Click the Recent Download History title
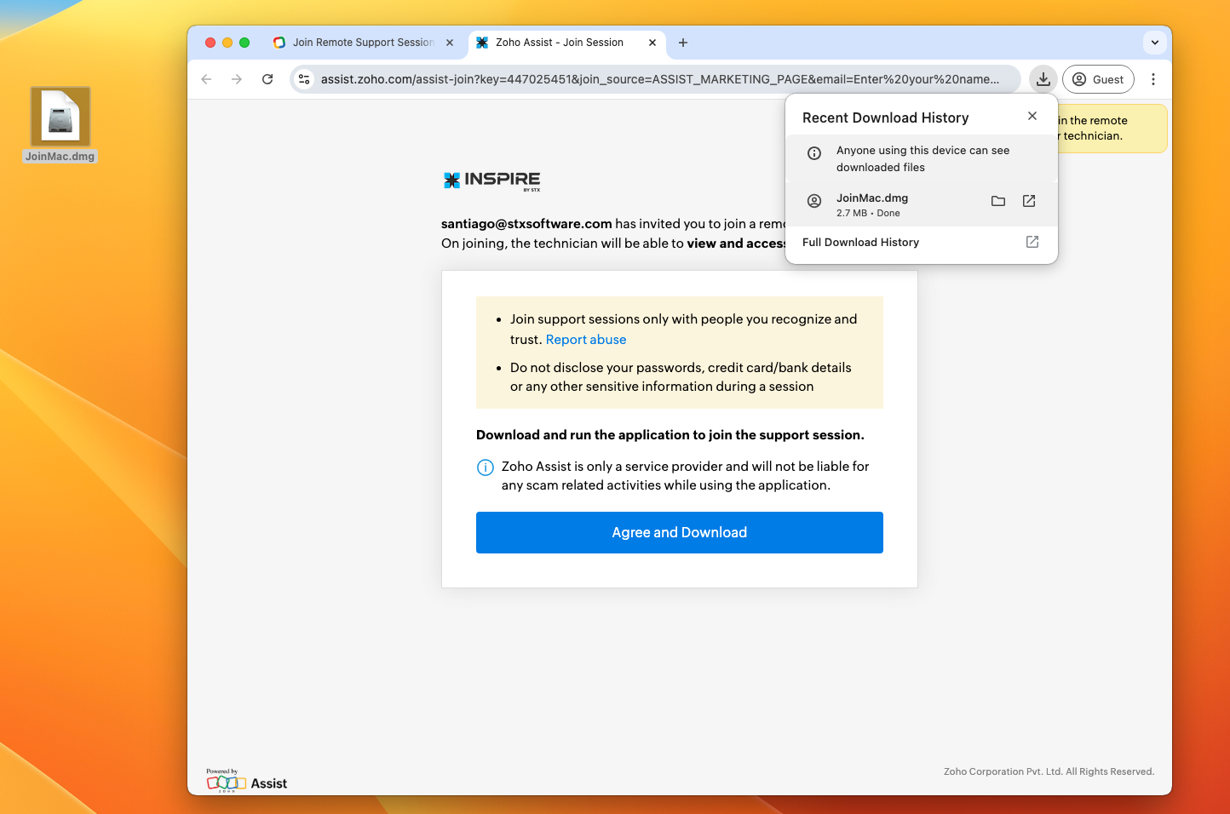The width and height of the screenshot is (1230, 814). pos(886,118)
